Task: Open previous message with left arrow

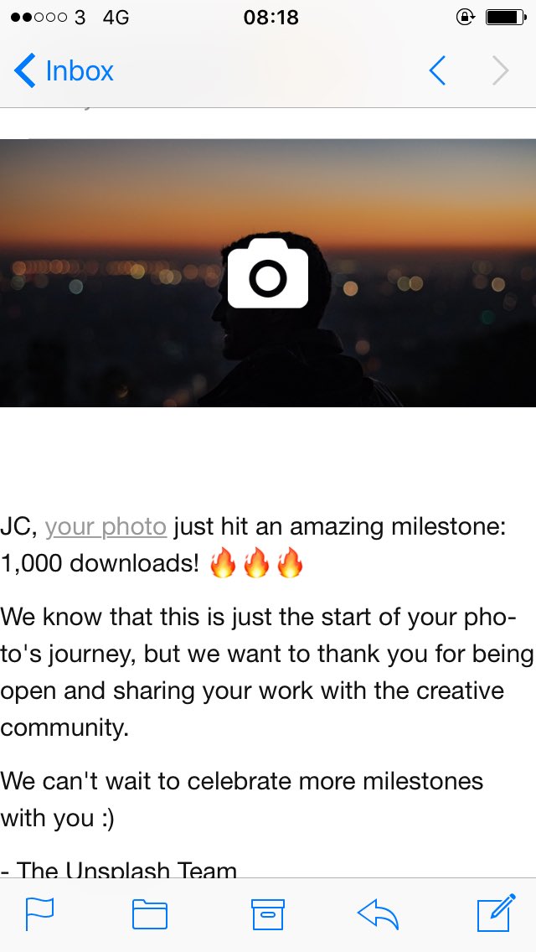Action: point(437,71)
